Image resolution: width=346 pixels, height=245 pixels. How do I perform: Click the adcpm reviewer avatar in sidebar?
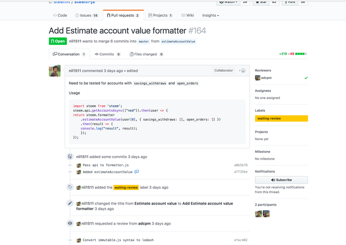[258, 78]
